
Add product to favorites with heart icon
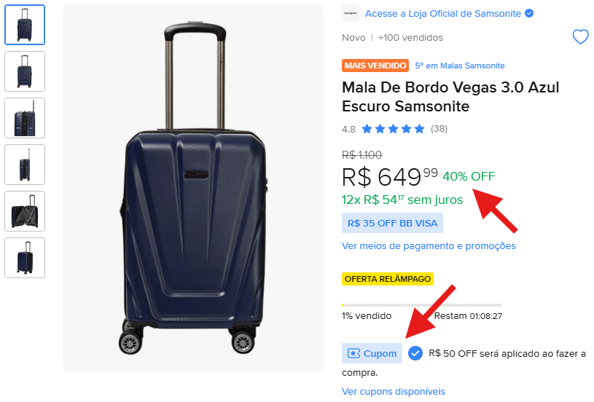(580, 37)
